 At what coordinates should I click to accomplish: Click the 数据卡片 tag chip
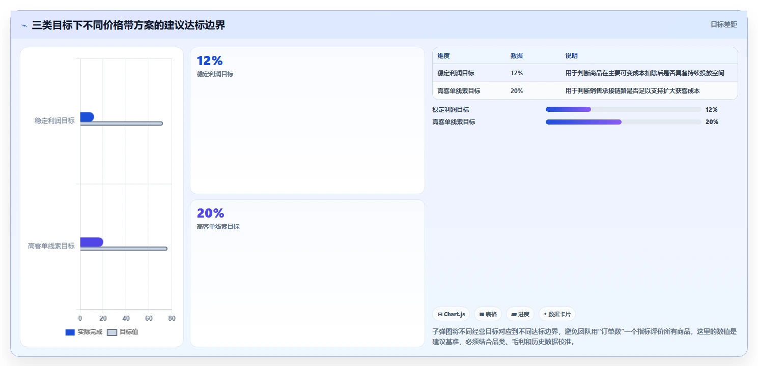(x=557, y=314)
